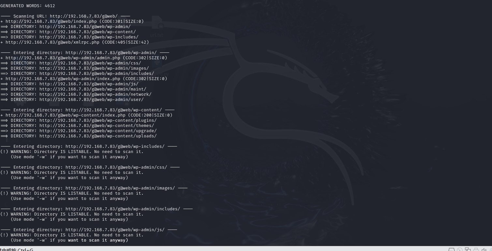Viewport: 492px width, 251px height.
Task: Click the GENERATED WORDS: 4612 text line
Action: point(27,6)
